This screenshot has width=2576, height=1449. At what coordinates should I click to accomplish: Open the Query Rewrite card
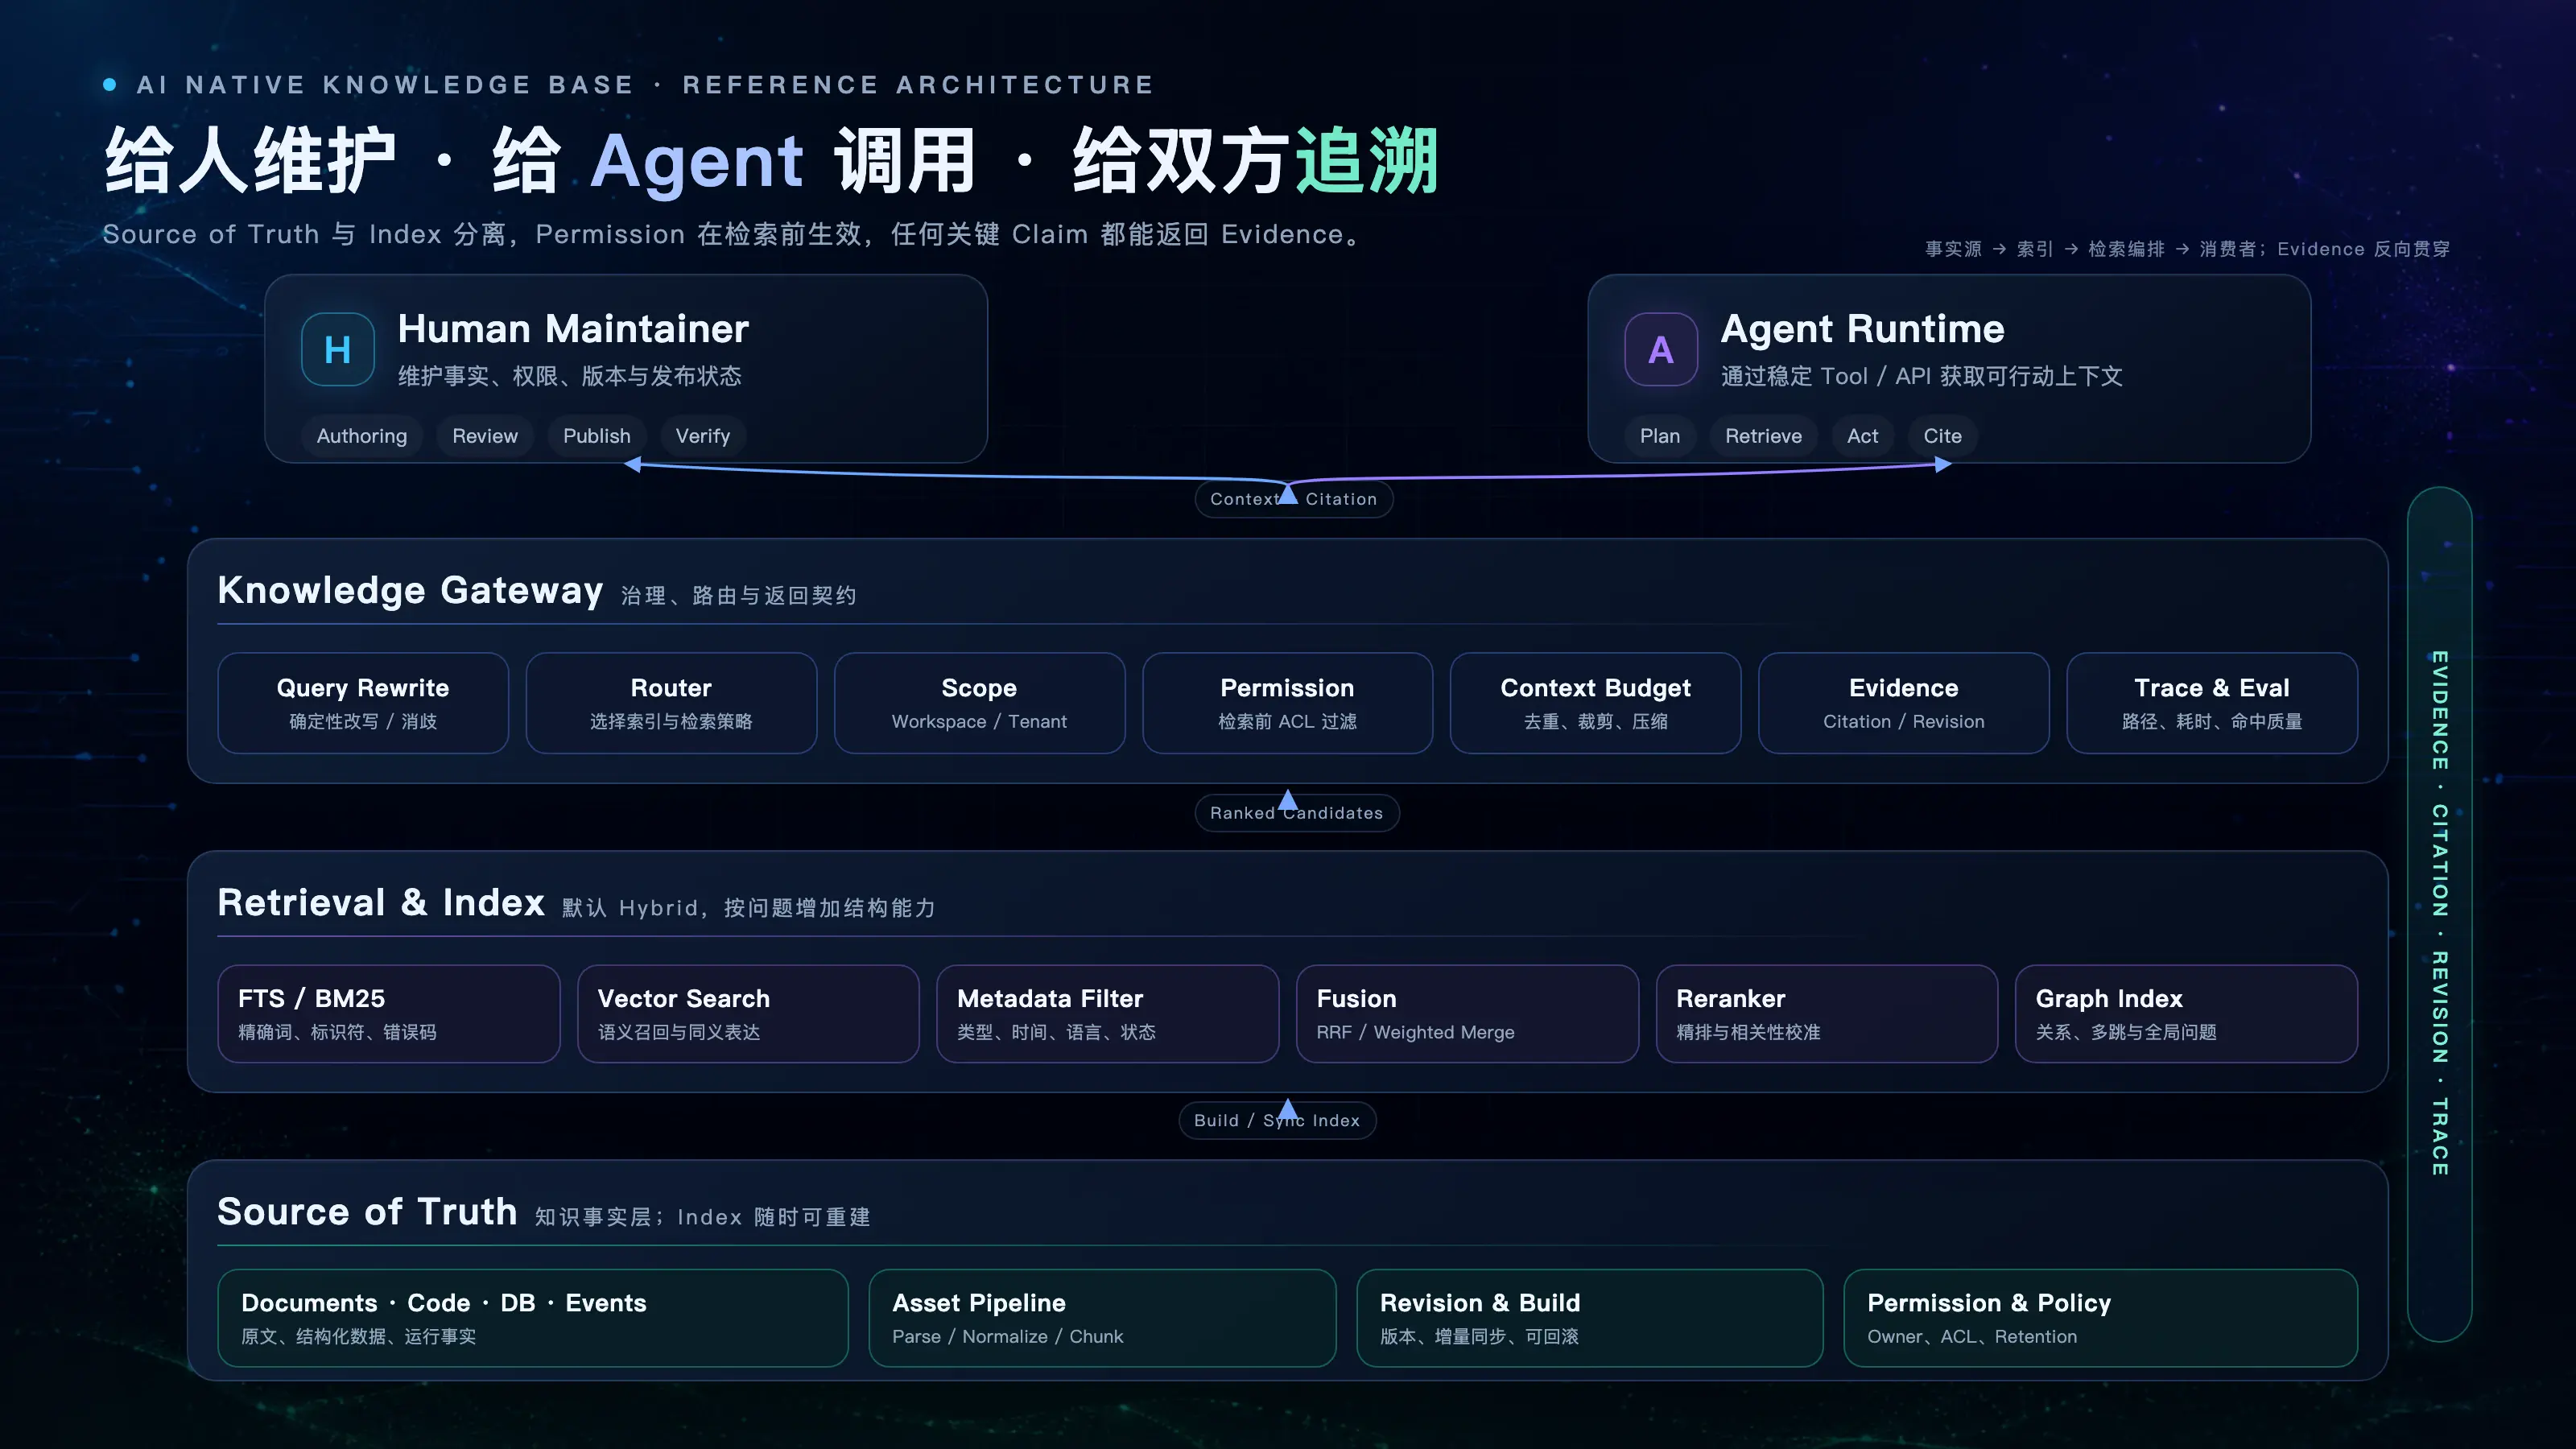tap(363, 703)
